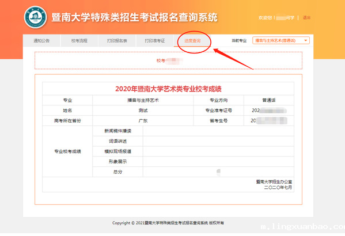Click the 省考生号 number value
Image resolution: width=345 pixels, height=236 pixels.
[x=269, y=120]
